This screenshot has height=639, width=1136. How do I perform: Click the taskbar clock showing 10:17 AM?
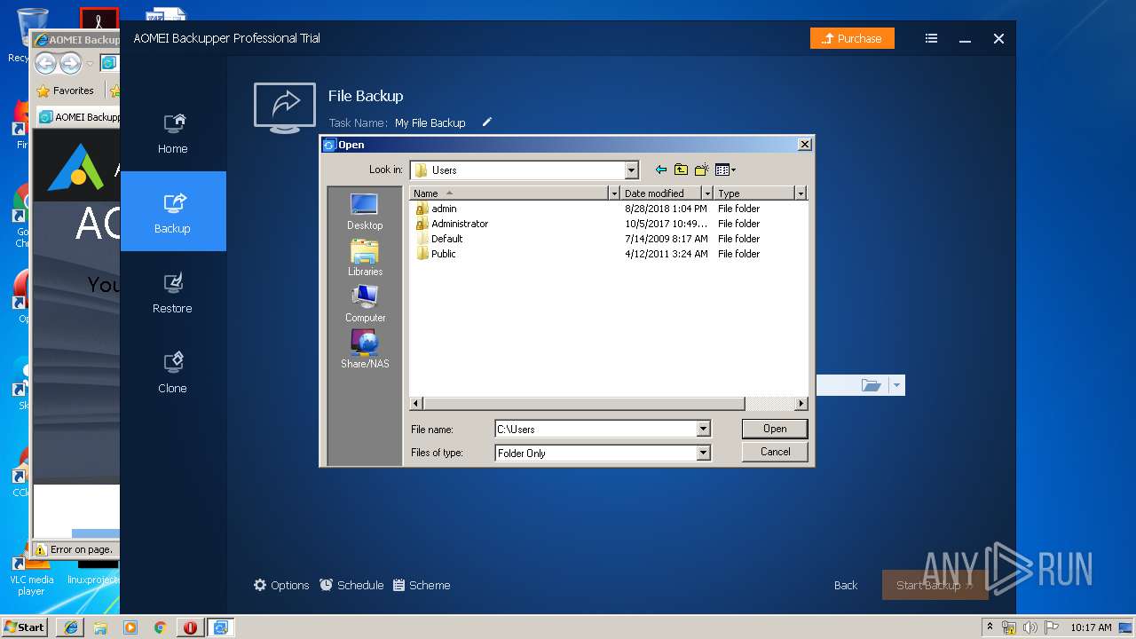click(1091, 627)
